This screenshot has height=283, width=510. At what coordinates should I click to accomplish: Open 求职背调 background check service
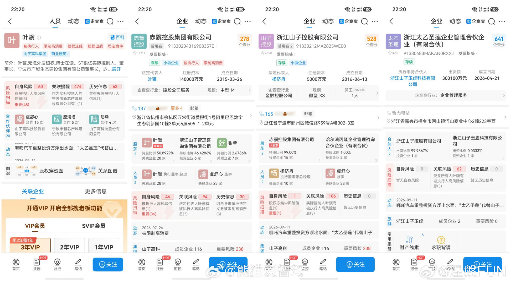441,243
